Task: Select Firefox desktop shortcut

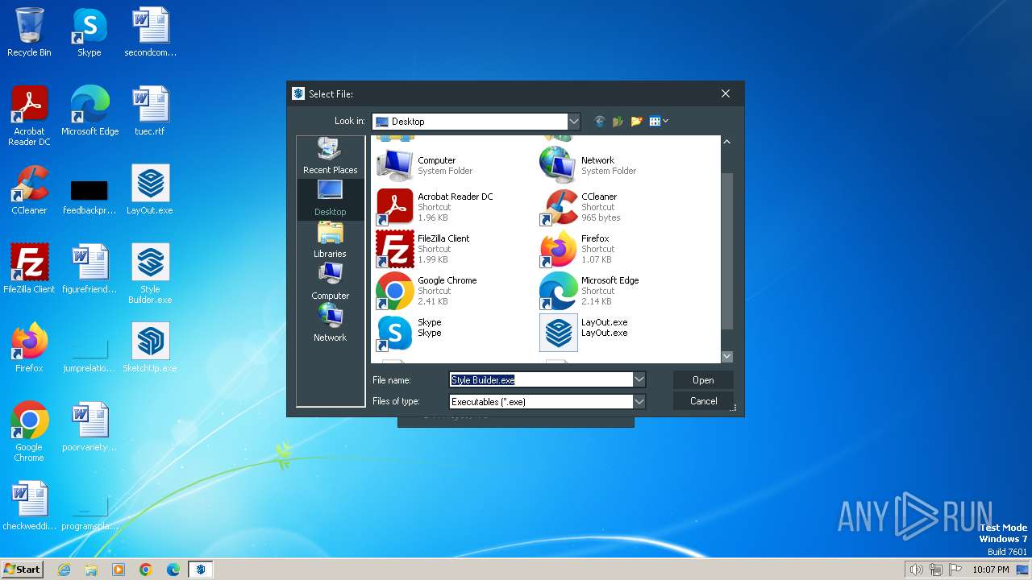Action: [x=29, y=348]
